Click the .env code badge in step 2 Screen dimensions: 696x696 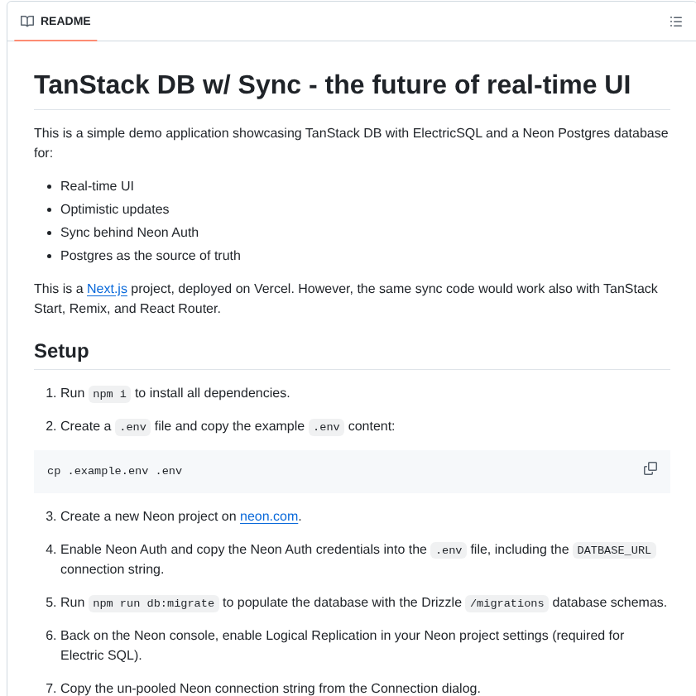[x=132, y=426]
